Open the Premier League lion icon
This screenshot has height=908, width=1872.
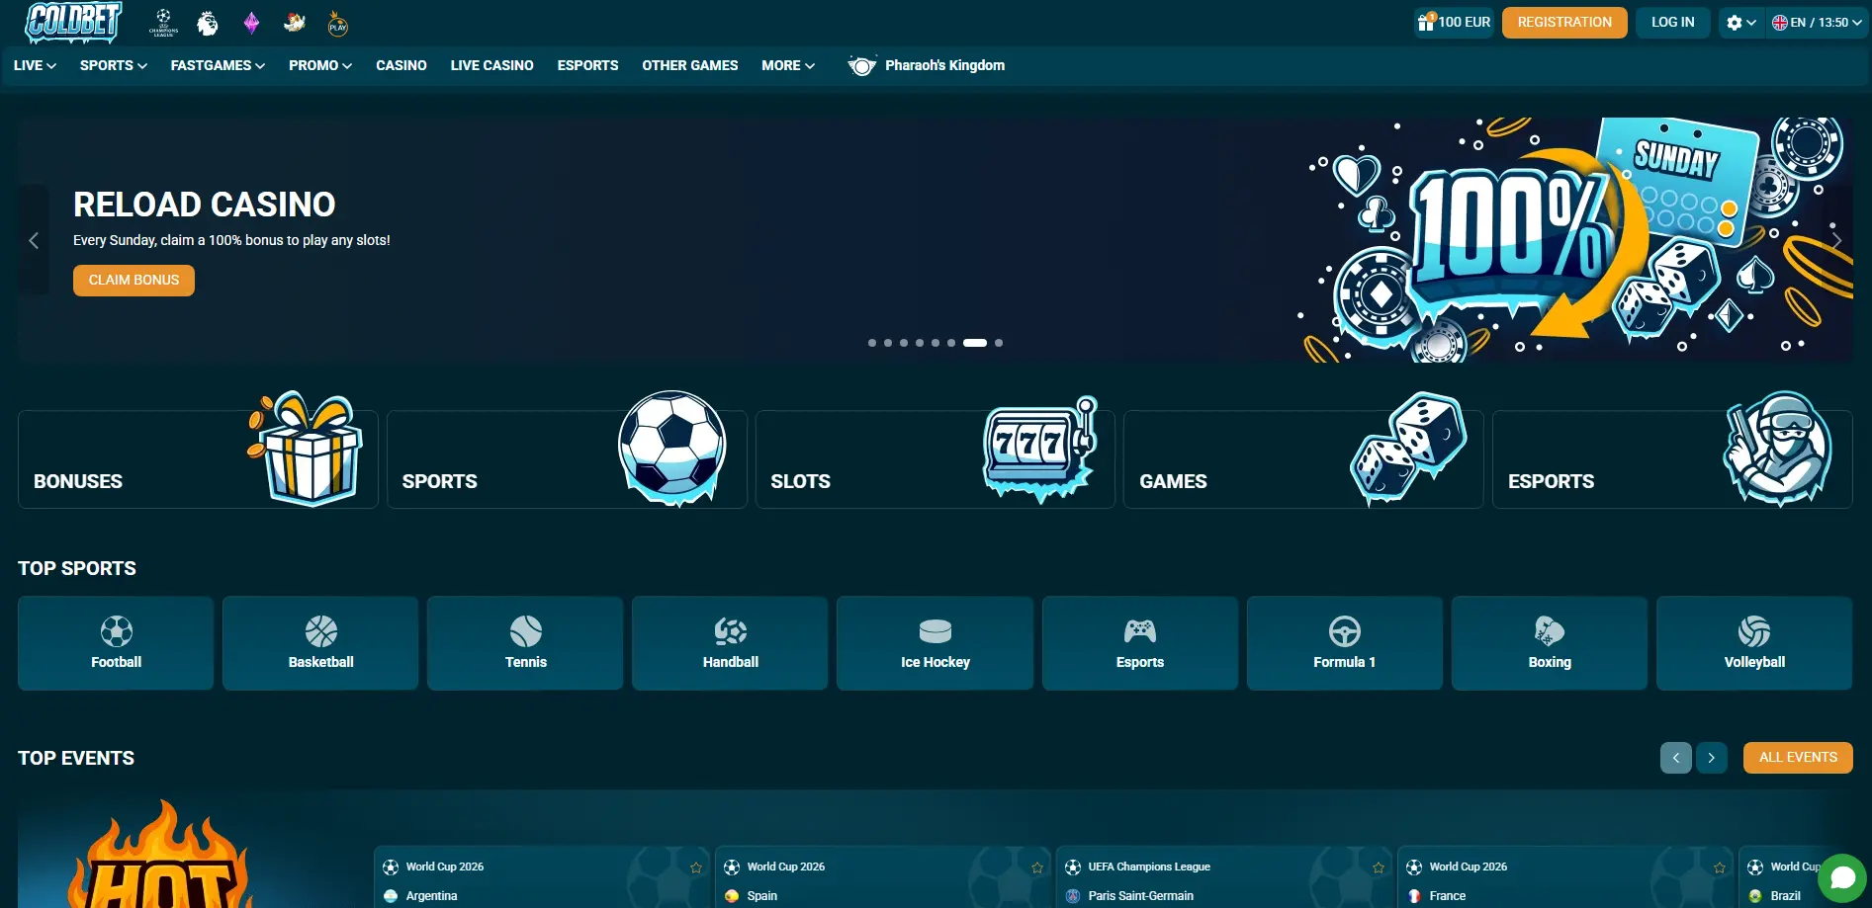tap(208, 23)
